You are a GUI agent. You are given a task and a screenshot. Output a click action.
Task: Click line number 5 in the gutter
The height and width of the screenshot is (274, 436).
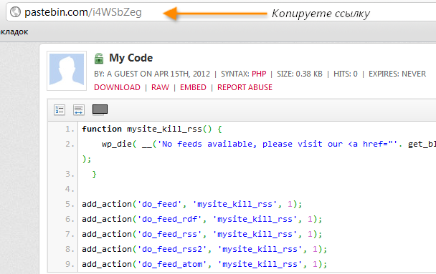click(x=70, y=204)
